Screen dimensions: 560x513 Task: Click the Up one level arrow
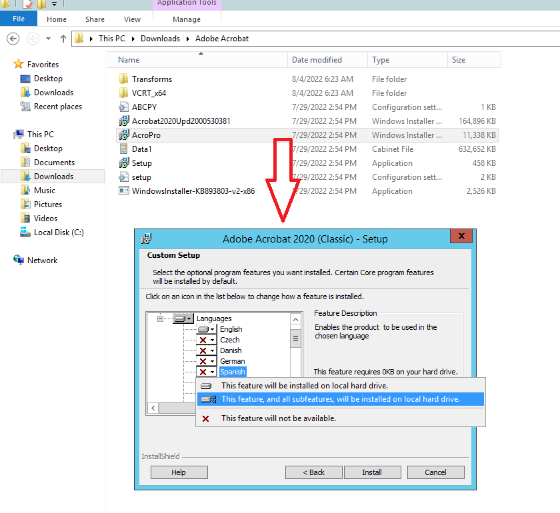pos(63,39)
